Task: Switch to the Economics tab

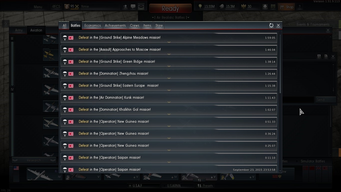Action: [93, 25]
